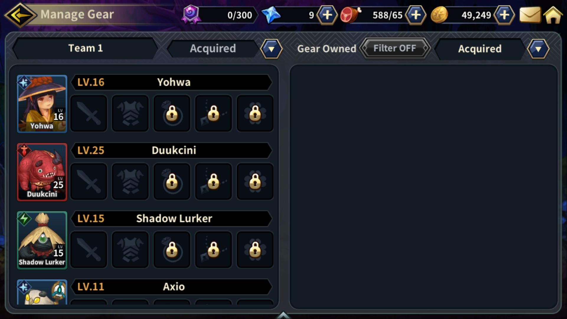Tap Yohwa's locked ring slot
This screenshot has height=319, width=567.
172,113
